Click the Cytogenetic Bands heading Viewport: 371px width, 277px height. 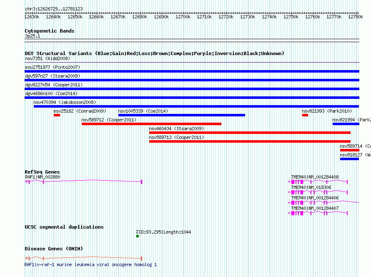click(50, 31)
